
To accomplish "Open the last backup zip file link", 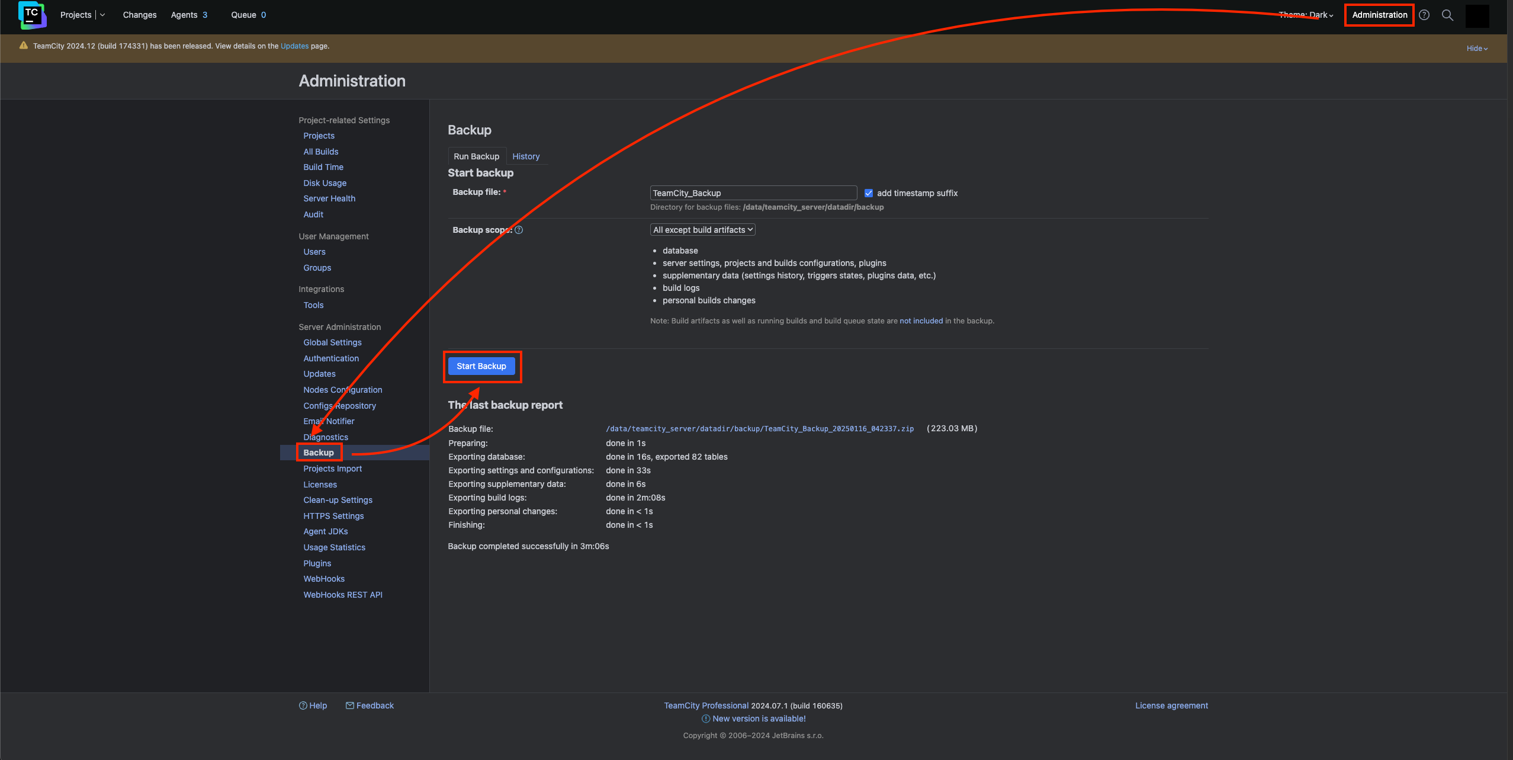I will tap(759, 429).
